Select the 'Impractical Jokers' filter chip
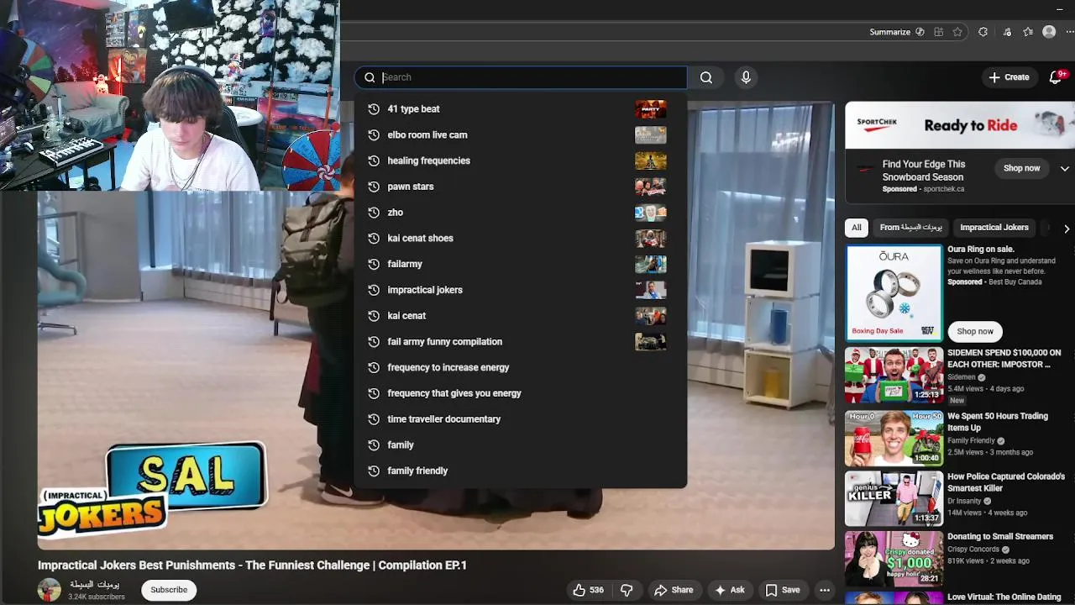1075x605 pixels. click(x=994, y=228)
